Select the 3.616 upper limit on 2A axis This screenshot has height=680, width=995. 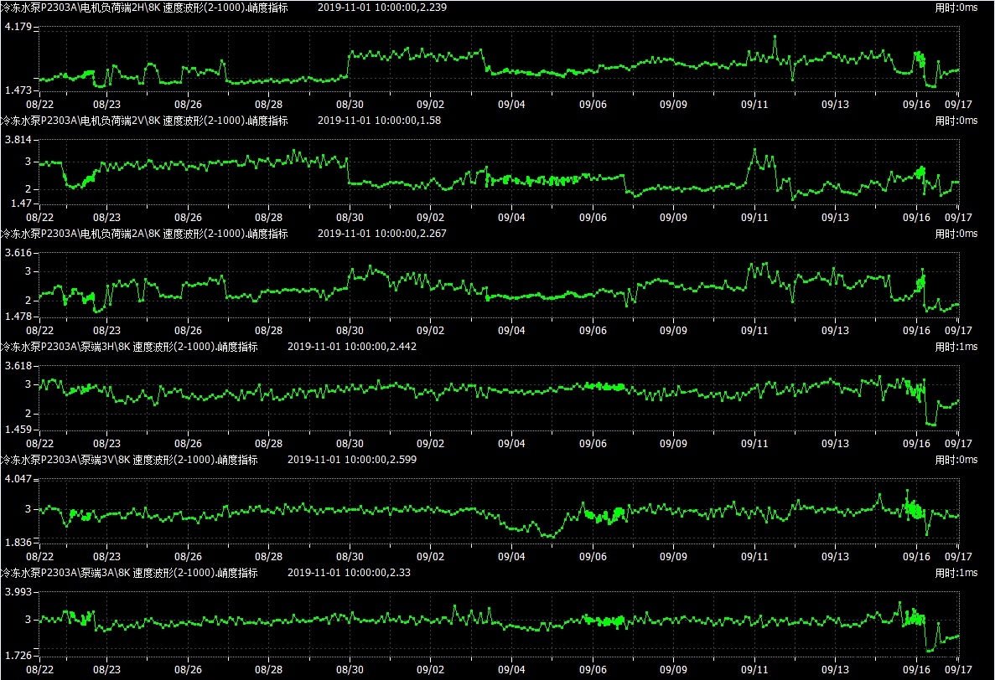click(18, 253)
